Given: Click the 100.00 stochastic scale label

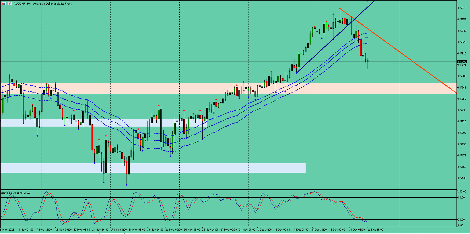Looking at the screenshot, I should point(462,192).
